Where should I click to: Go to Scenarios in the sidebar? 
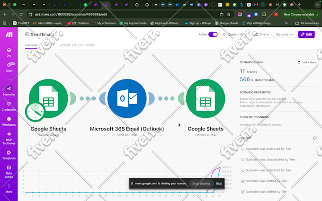tap(9, 91)
